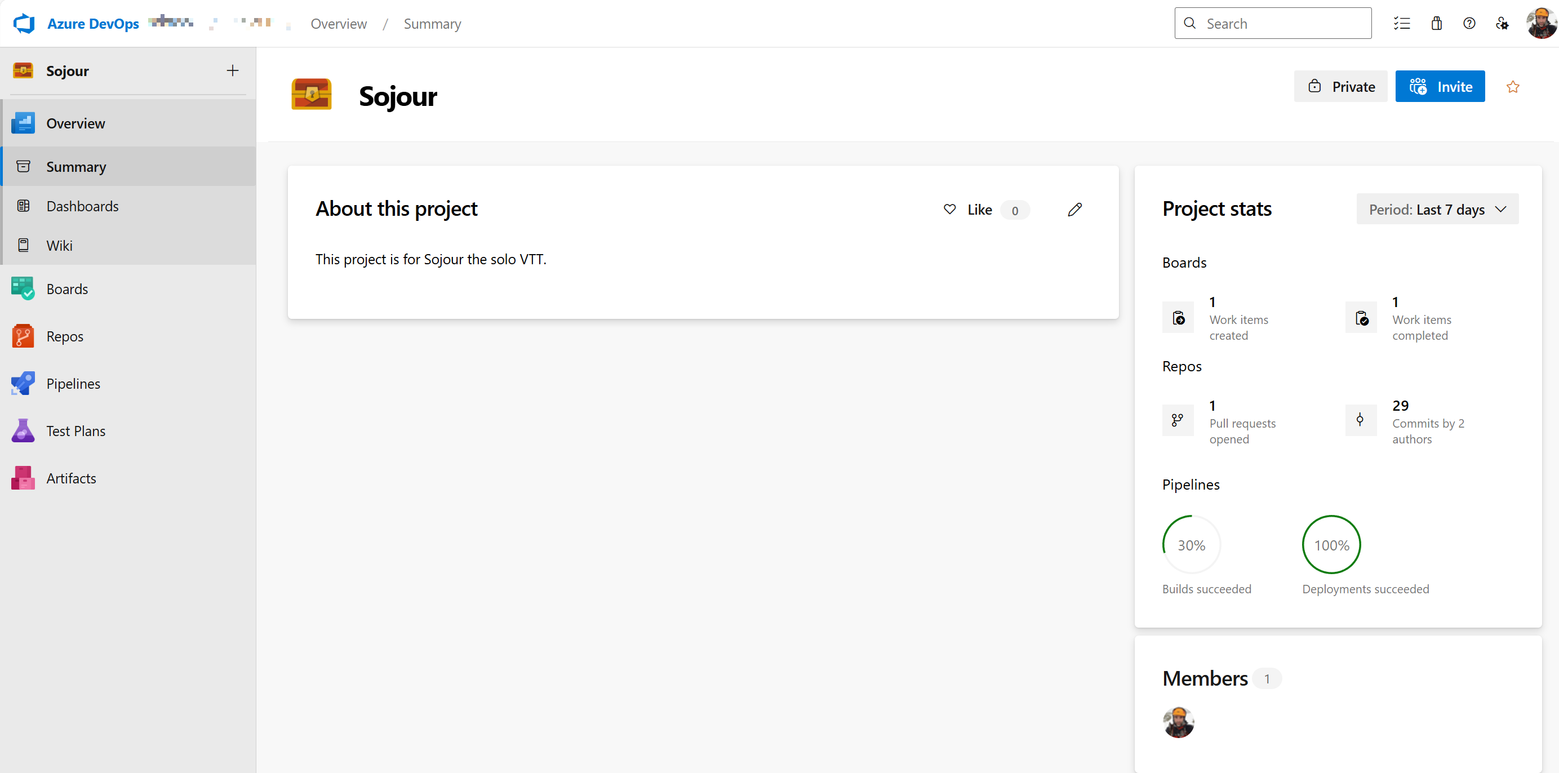
Task: Open the help question mark icon
Action: pyautogui.click(x=1469, y=24)
